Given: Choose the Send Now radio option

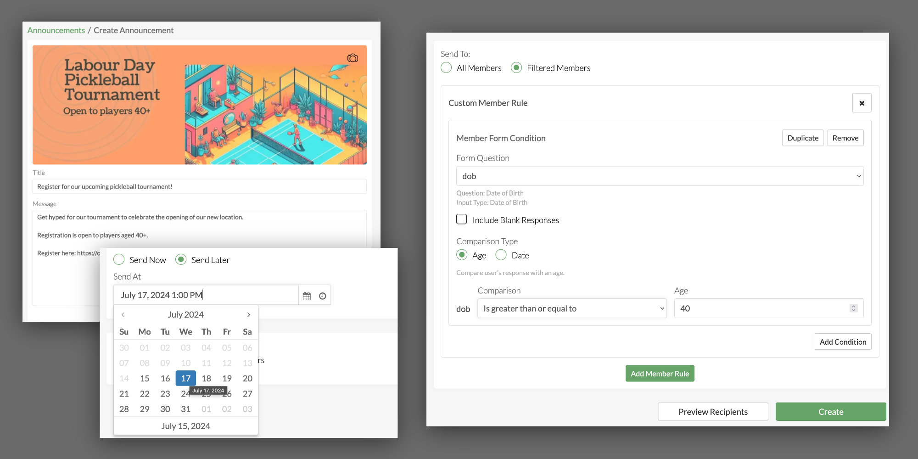Looking at the screenshot, I should pos(119,260).
